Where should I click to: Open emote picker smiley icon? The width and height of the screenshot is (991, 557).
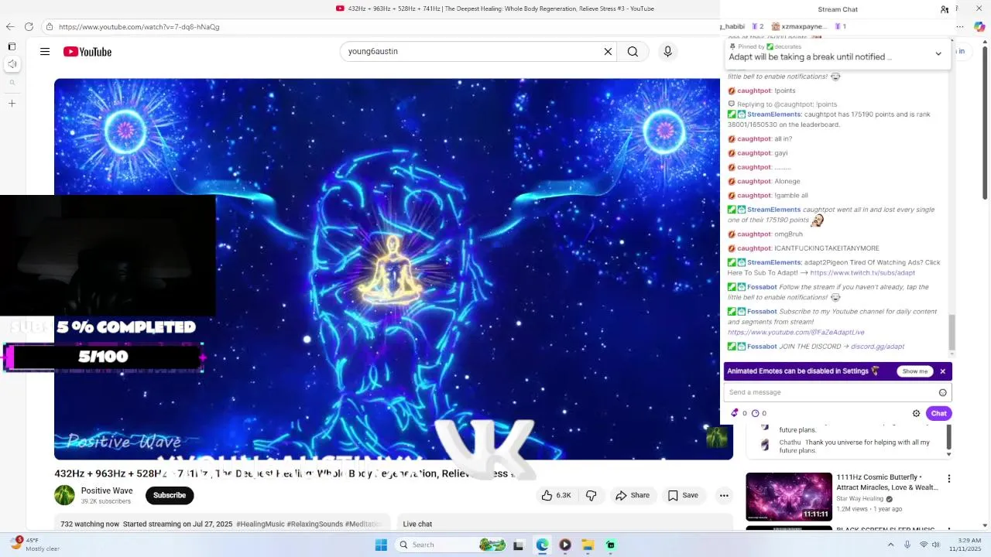point(942,392)
